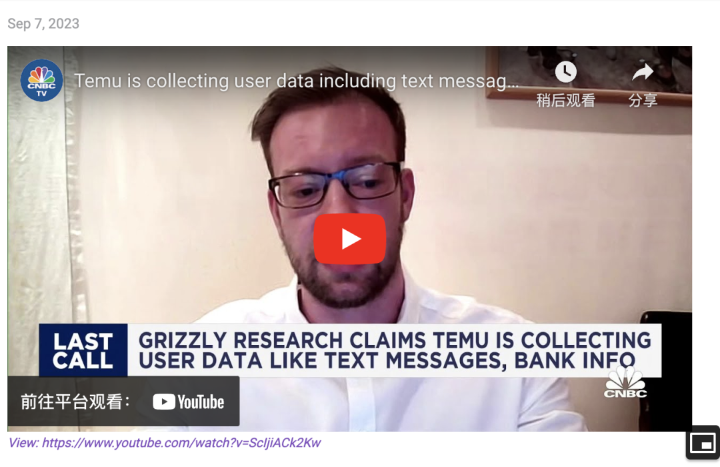
Task: Click the YouTube logo in the watch bar
Action: click(x=188, y=402)
